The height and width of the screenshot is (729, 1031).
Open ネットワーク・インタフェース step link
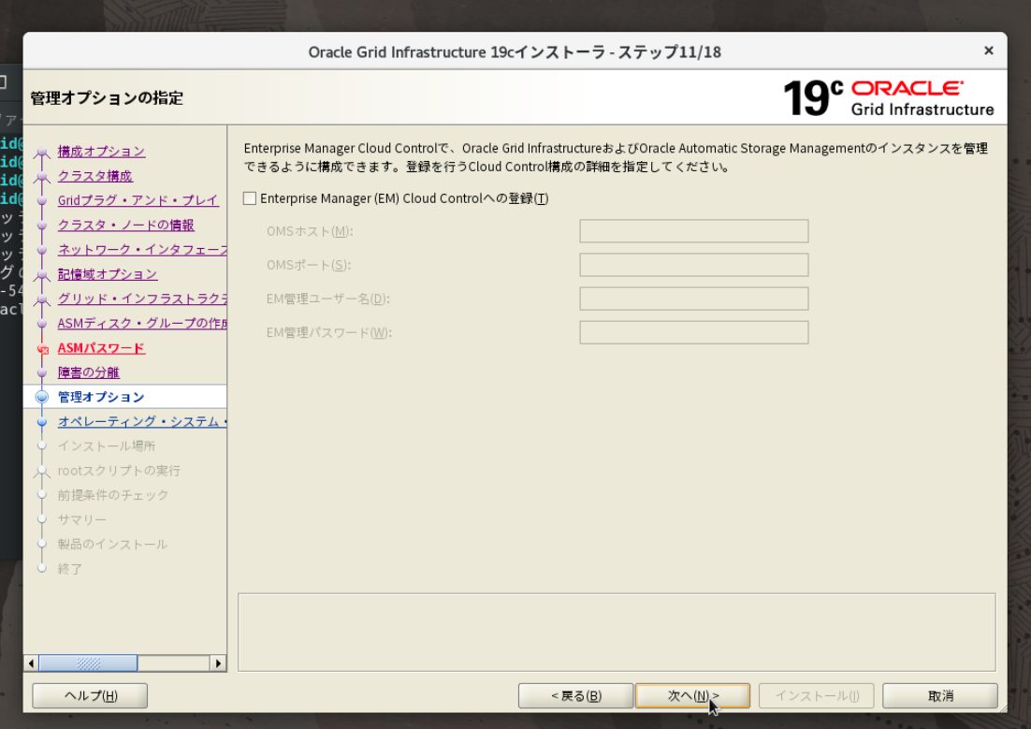coord(142,249)
